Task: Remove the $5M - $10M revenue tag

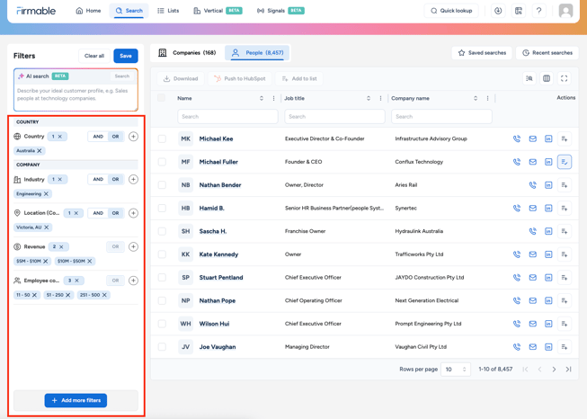Action: (46, 262)
